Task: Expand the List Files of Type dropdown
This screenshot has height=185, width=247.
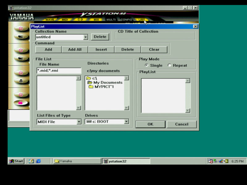Action: pos(79,122)
